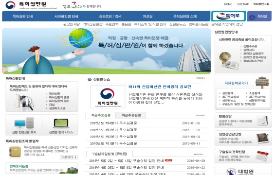
Task: Open 2015년도 제3분기 우수심결문 entry
Action: (113, 130)
